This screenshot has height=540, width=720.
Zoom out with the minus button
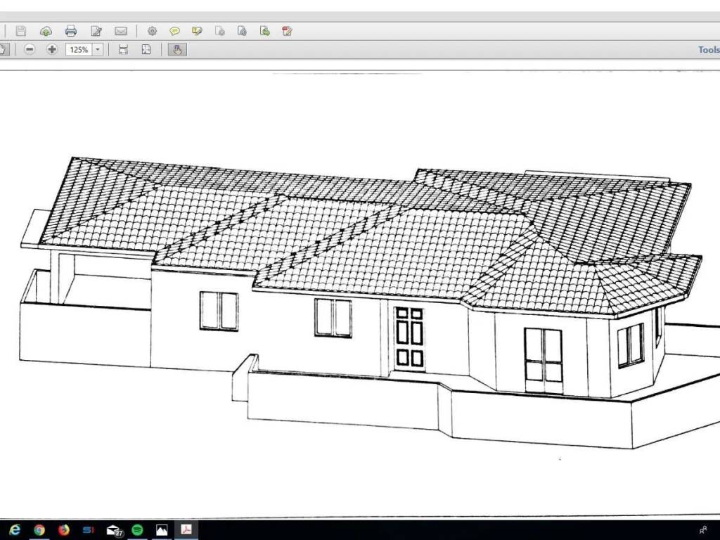point(29,49)
